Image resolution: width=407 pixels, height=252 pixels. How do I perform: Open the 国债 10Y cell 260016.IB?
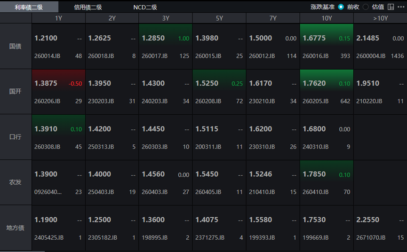(x=327, y=47)
